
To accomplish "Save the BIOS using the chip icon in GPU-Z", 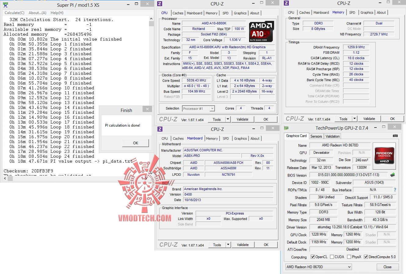I will coord(393,175).
